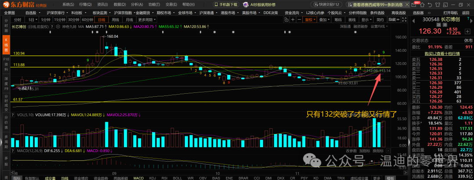The height and width of the screenshot is (180, 474).
Task: Open 复权 adjustment dropdown
Action: click(310, 20)
